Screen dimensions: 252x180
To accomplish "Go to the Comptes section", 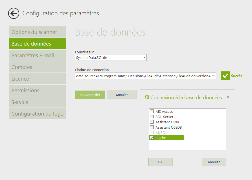I will [37, 67].
